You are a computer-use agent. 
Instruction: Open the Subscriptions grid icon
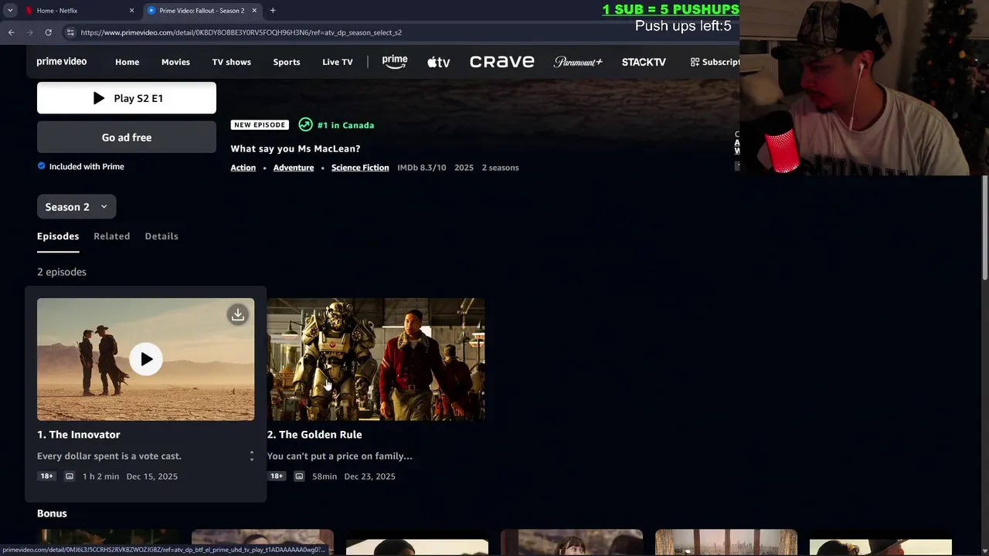tap(695, 62)
